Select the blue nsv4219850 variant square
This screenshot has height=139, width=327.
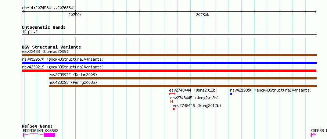click(231, 94)
